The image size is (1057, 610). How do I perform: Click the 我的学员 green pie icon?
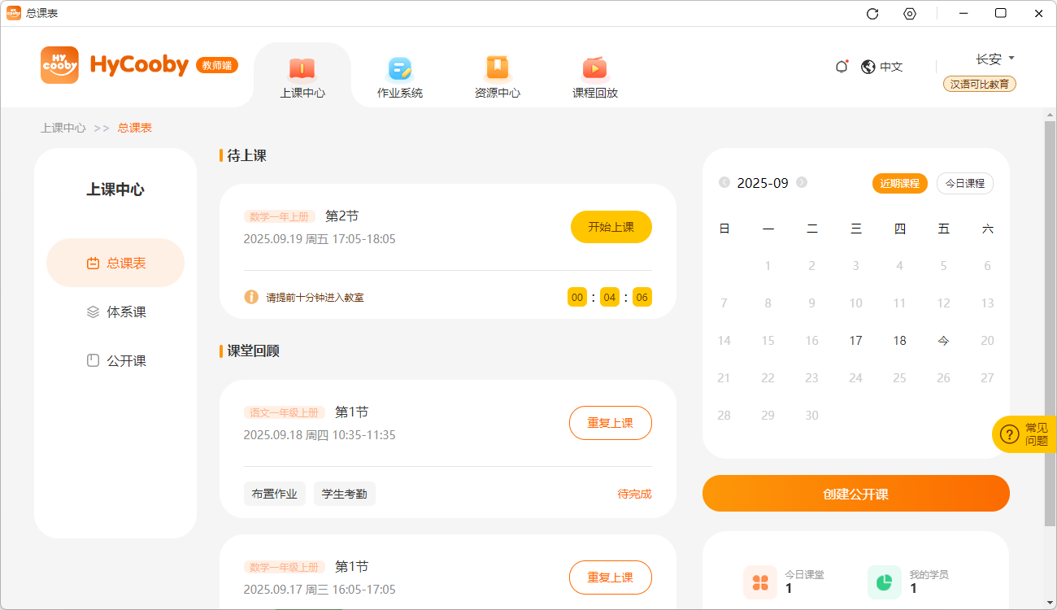click(885, 582)
